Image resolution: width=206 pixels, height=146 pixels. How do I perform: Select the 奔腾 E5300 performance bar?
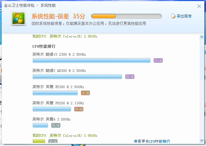point(55,93)
